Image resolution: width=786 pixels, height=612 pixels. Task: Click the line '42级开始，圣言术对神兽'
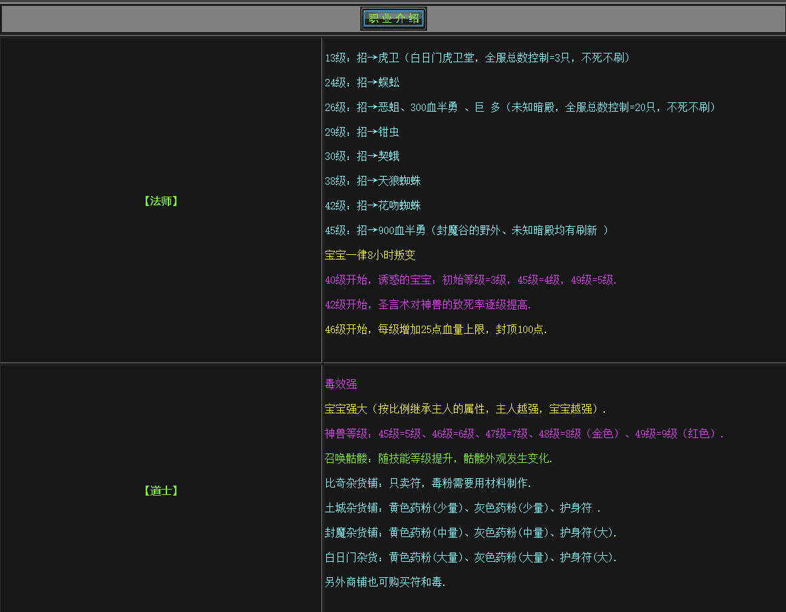428,304
